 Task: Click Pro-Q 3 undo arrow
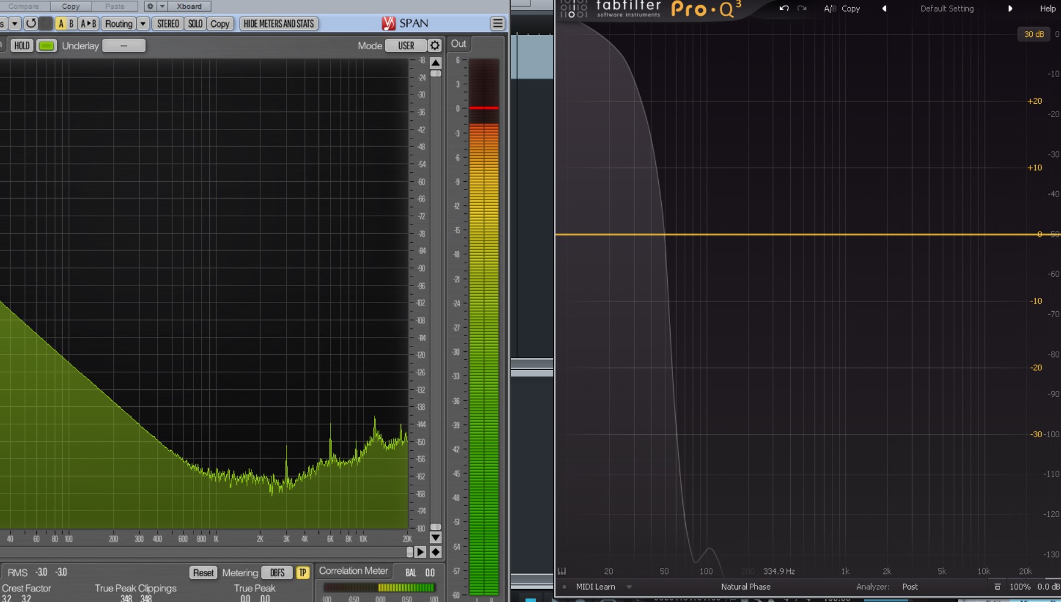tap(784, 8)
